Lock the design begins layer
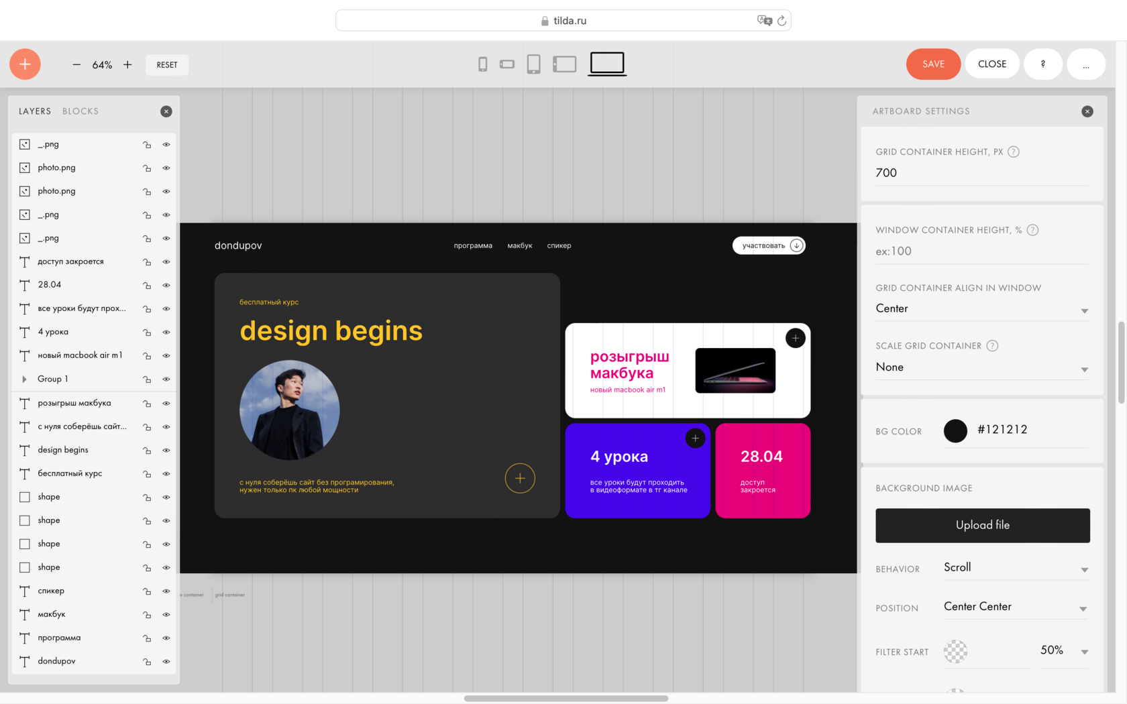Image resolution: width=1127 pixels, height=704 pixels. [147, 451]
